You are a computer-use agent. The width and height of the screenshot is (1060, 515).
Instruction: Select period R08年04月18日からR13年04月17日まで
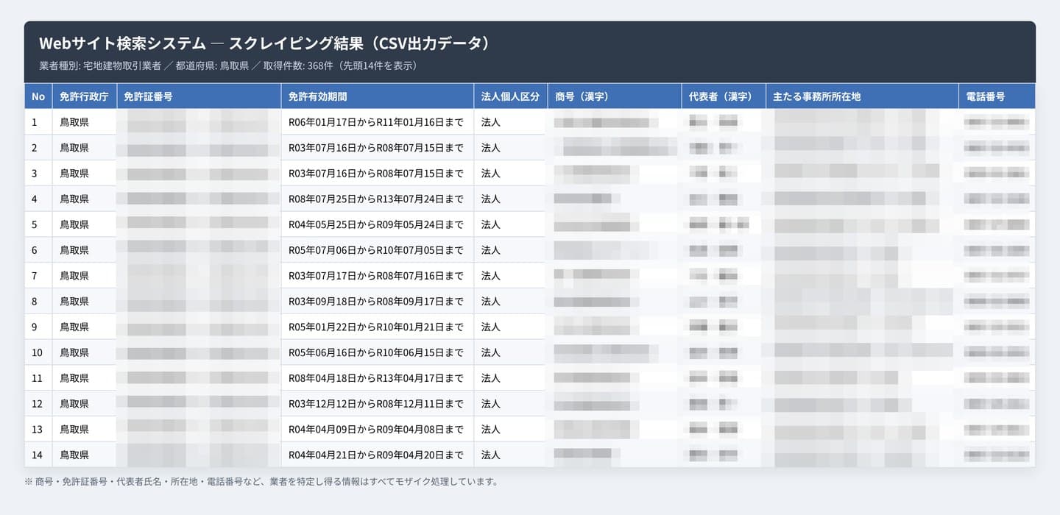pyautogui.click(x=376, y=378)
